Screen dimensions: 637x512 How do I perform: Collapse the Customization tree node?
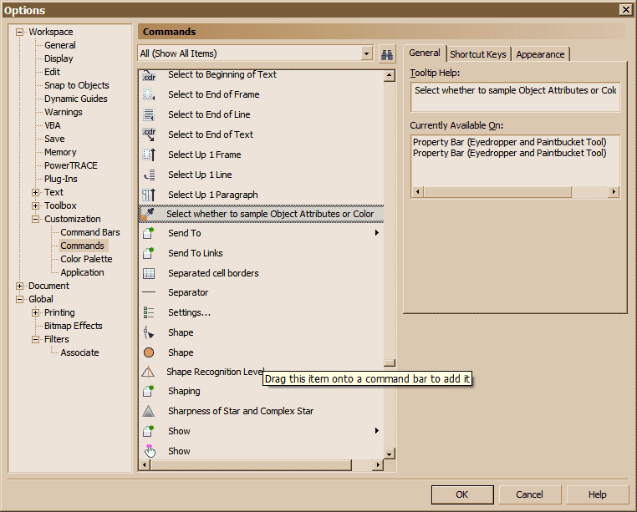tap(35, 220)
